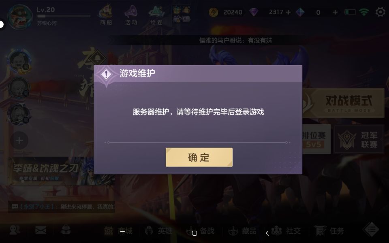The width and height of the screenshot is (389, 243).
Task: Open the 绘卷 scroll icon
Action: pos(156,15)
